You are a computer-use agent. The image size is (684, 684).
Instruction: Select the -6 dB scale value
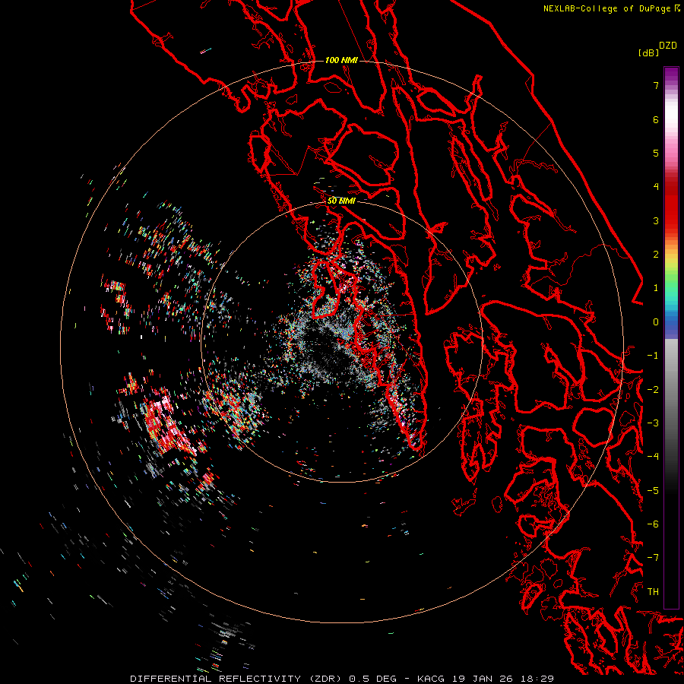click(653, 524)
